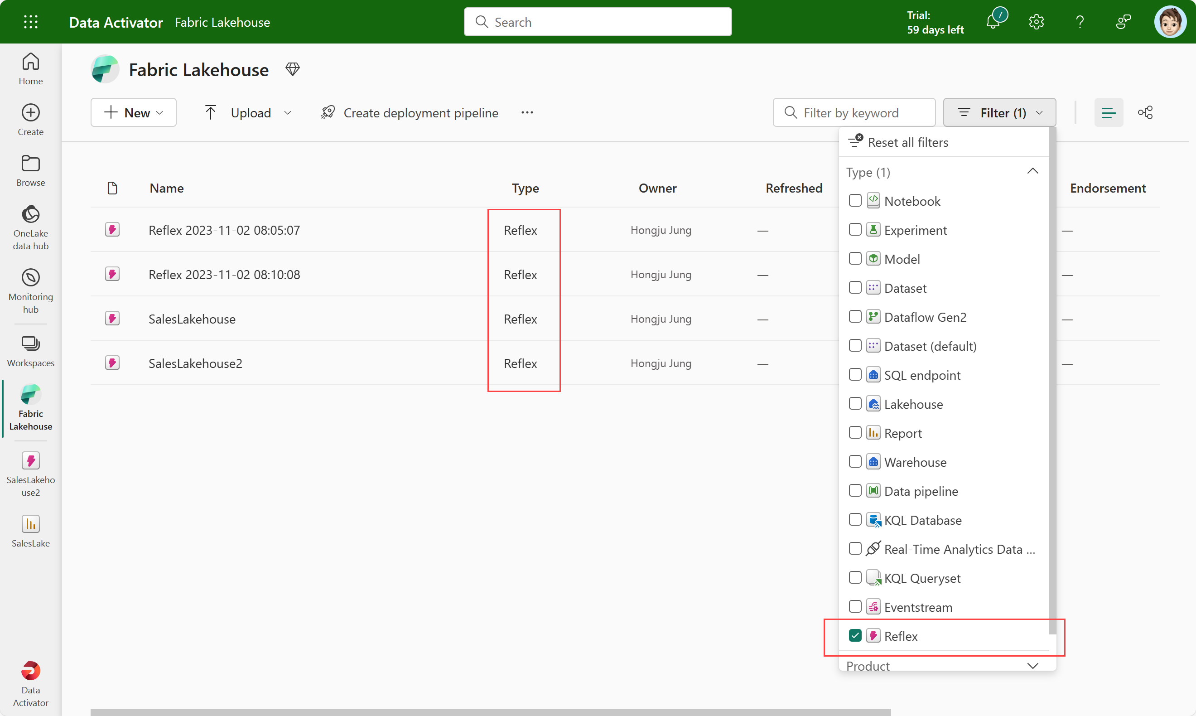Click the help question mark icon

pyautogui.click(x=1080, y=22)
